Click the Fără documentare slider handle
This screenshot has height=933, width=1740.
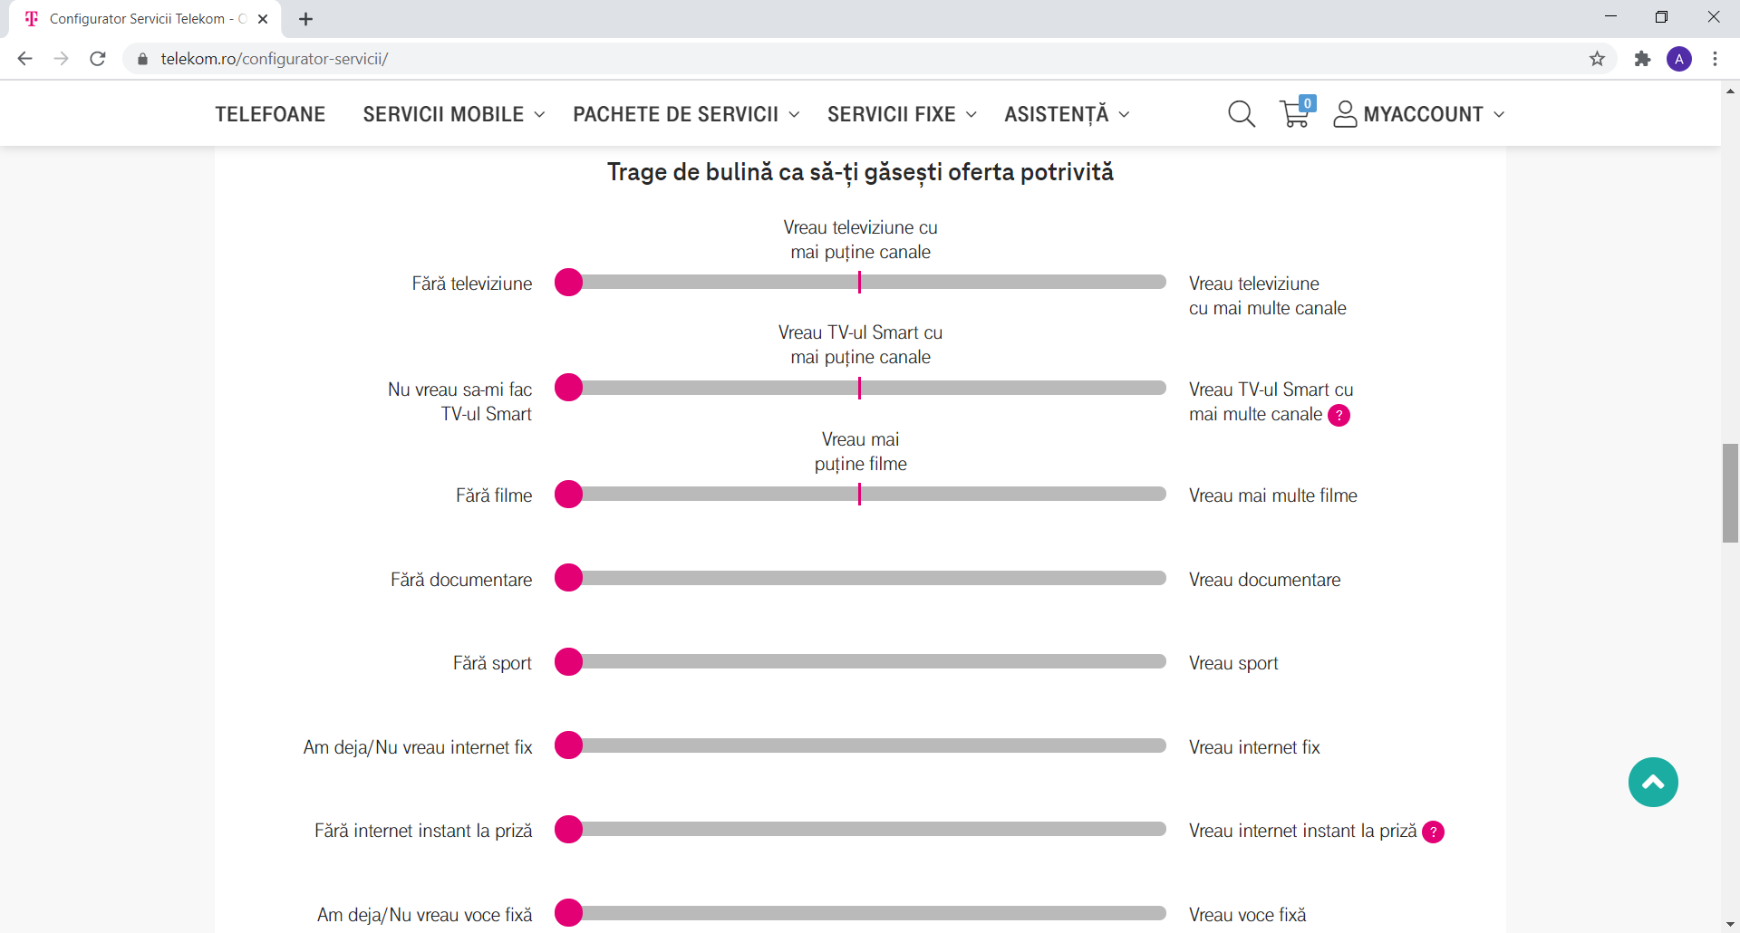tap(568, 578)
